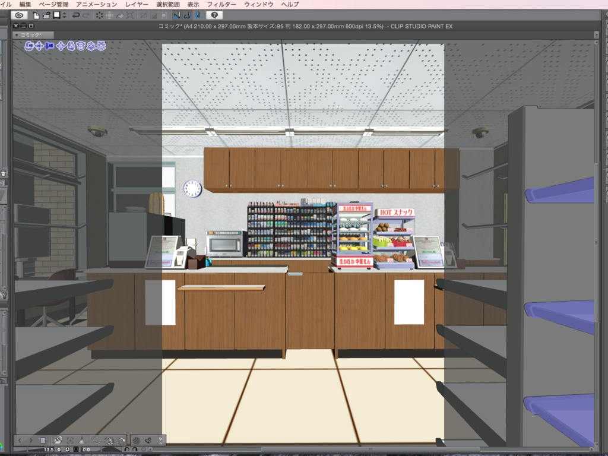Toggle the Redo arrow state in the toolbar
This screenshot has height=456, width=608.
[x=86, y=15]
